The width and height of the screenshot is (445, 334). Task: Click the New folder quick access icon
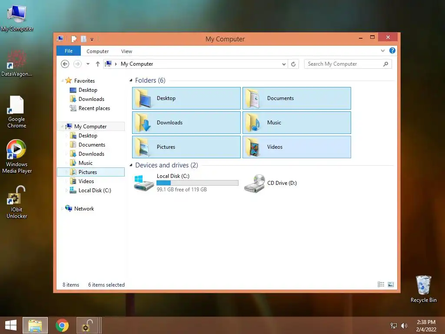(x=83, y=39)
